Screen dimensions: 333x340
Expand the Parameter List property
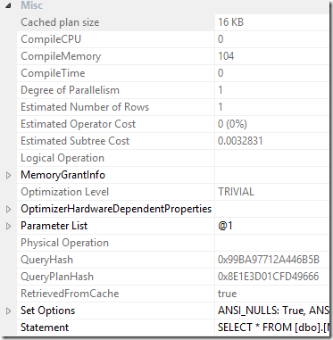click(8, 227)
